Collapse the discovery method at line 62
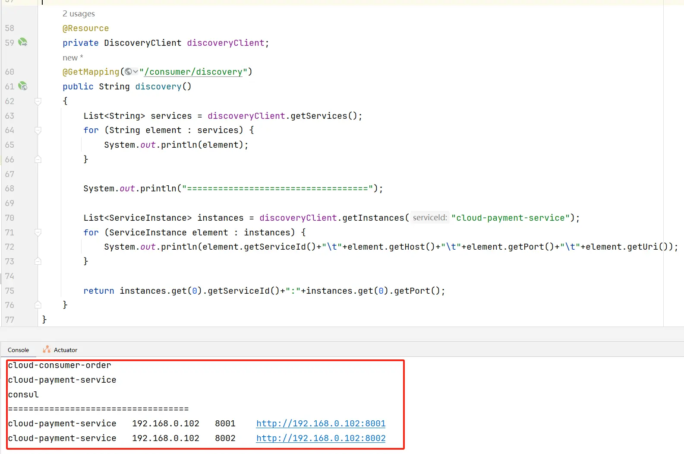 38,101
